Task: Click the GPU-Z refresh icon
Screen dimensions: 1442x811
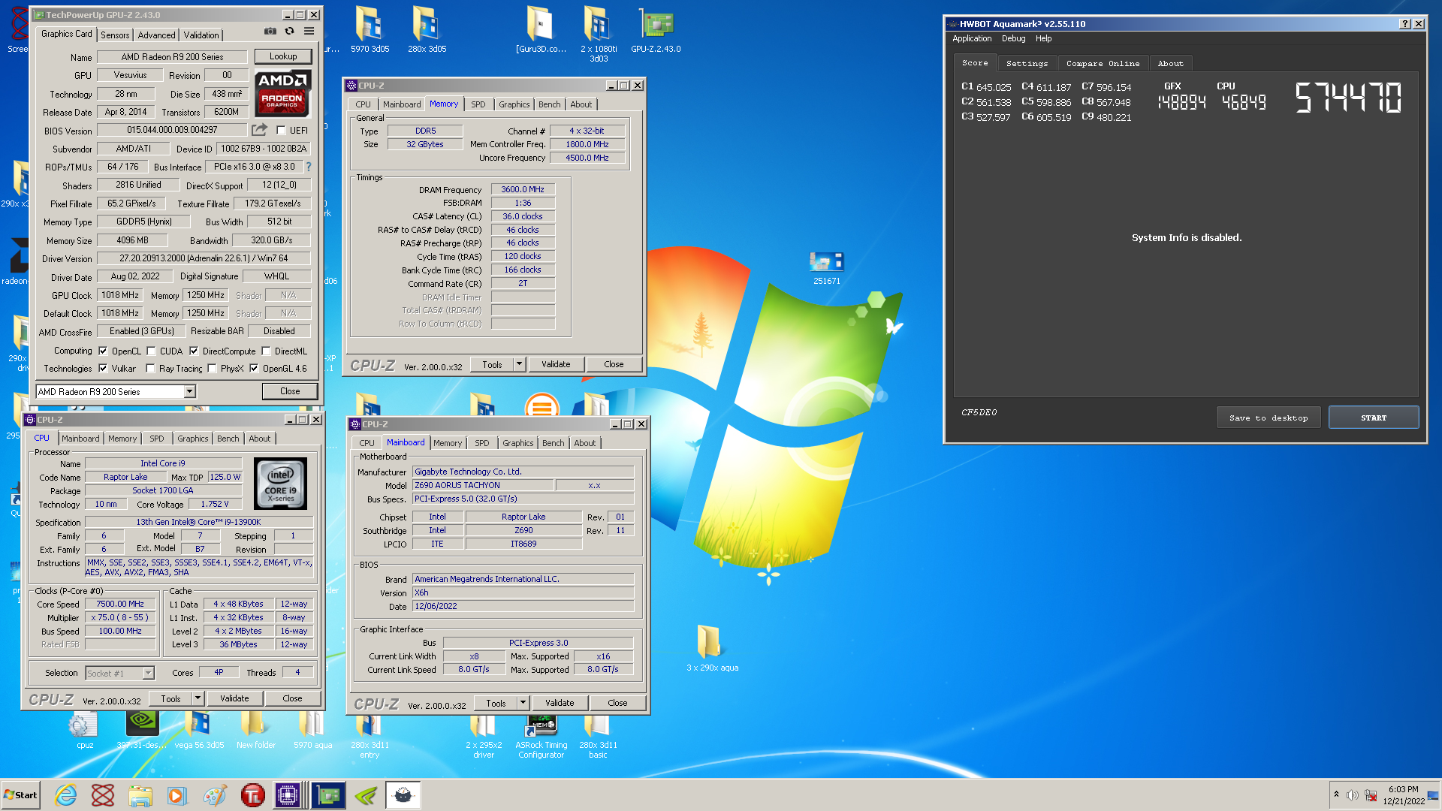Action: coord(289,32)
